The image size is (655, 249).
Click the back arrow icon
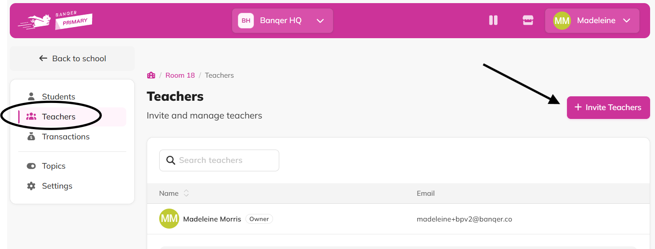[43, 58]
